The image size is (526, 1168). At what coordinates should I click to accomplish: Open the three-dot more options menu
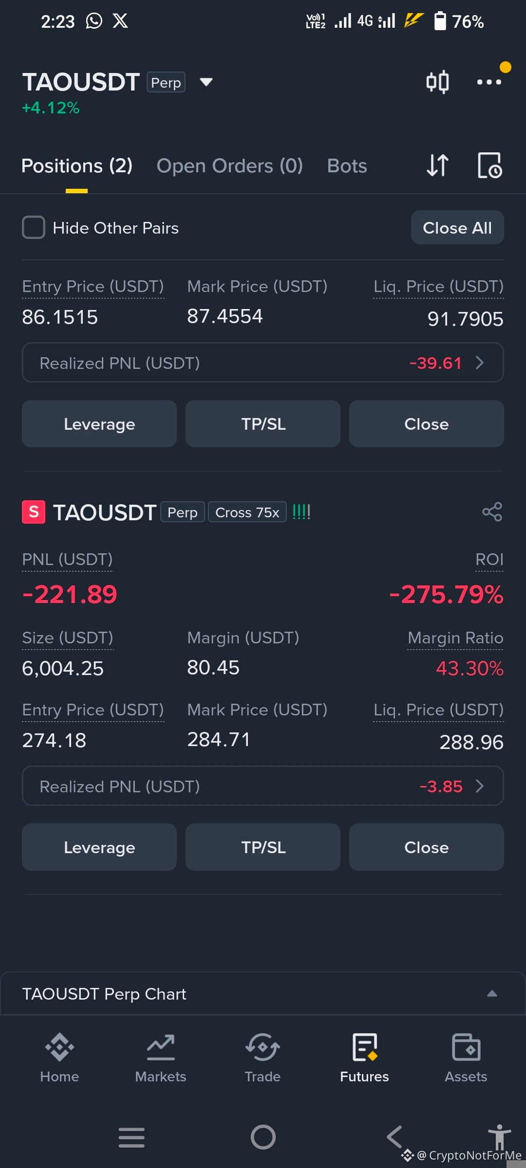(489, 82)
